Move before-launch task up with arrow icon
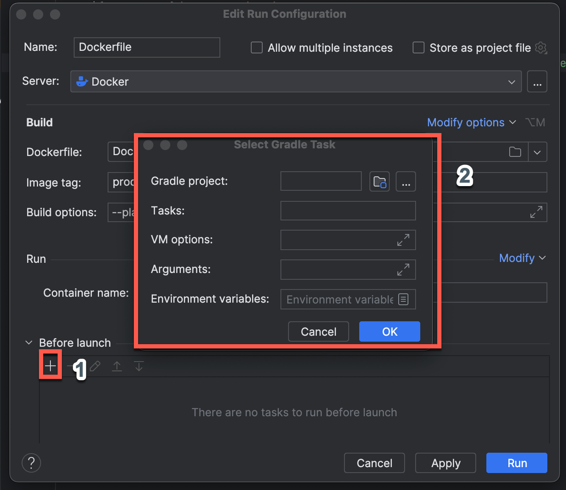The width and height of the screenshot is (566, 490). 117,366
